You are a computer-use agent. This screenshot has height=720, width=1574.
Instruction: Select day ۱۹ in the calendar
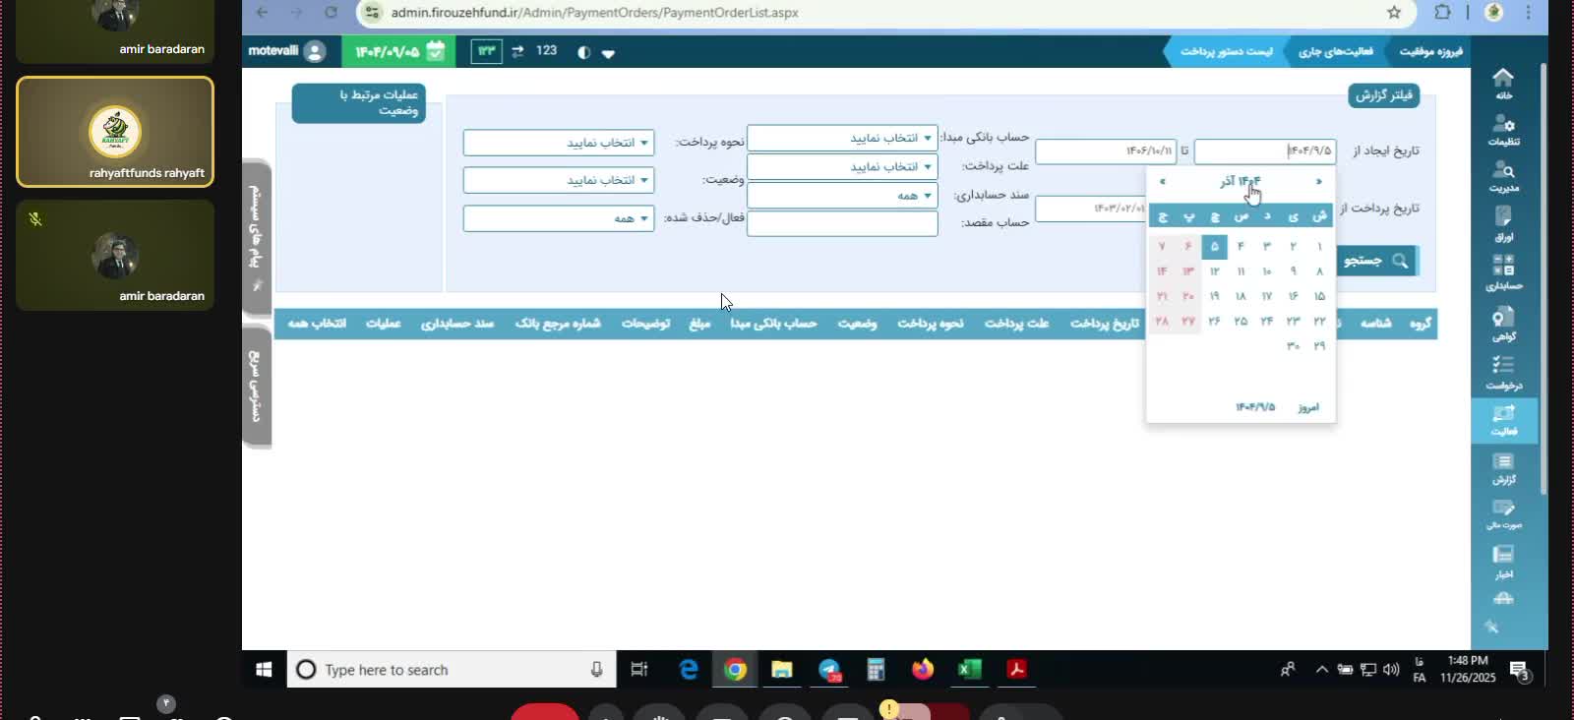point(1215,296)
